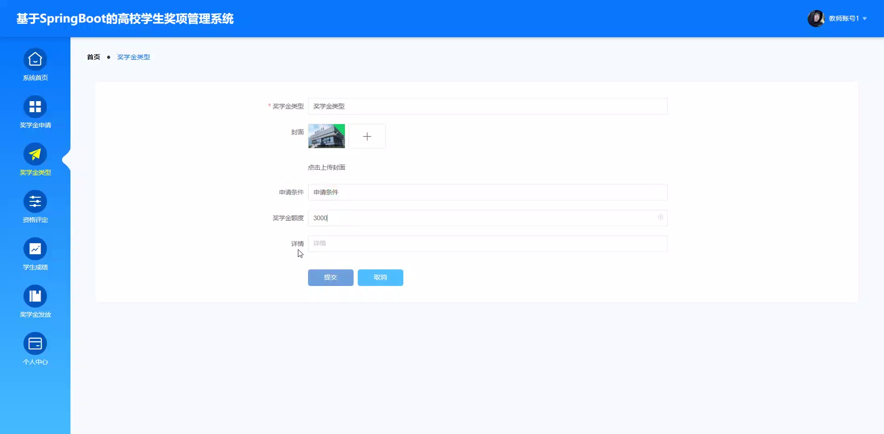Focus the 申请条件 input field
The width and height of the screenshot is (884, 434).
[x=488, y=192]
